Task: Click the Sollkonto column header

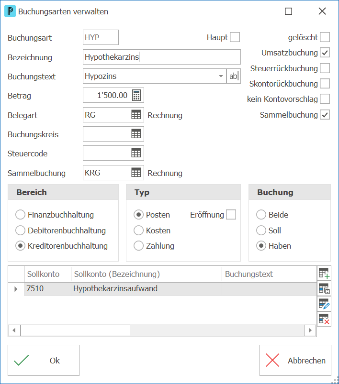Action: coord(47,274)
